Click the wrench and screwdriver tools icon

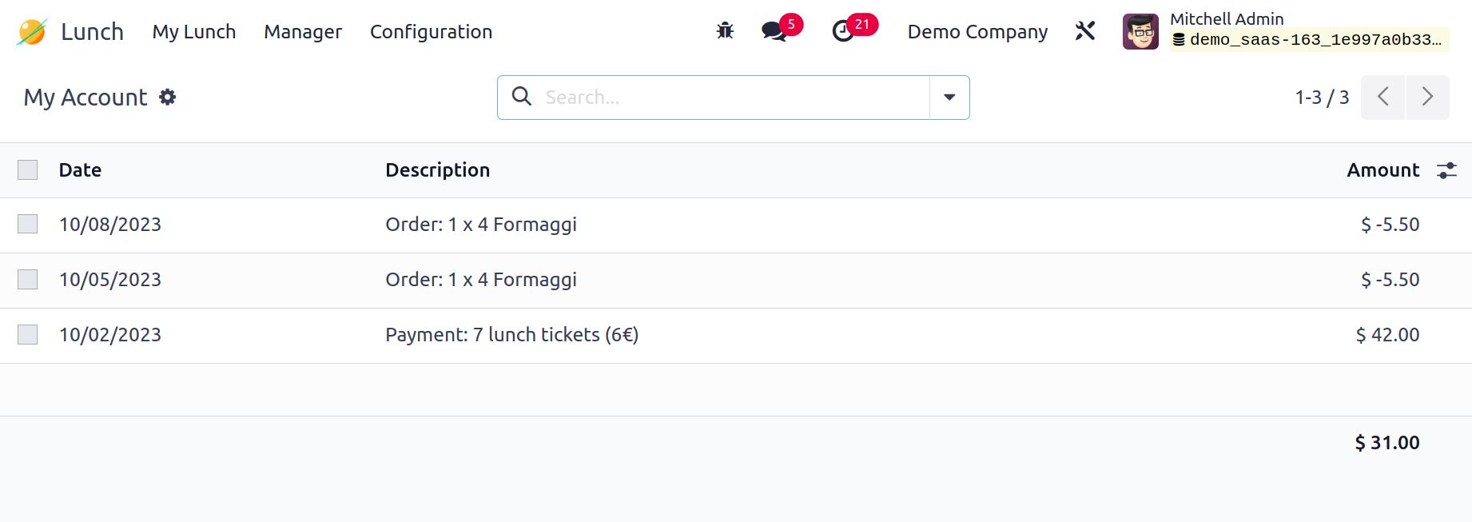(1085, 31)
